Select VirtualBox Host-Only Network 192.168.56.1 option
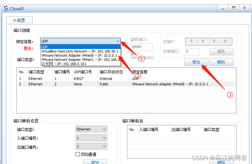Screen dimensions: 252x164 [x=80, y=51]
